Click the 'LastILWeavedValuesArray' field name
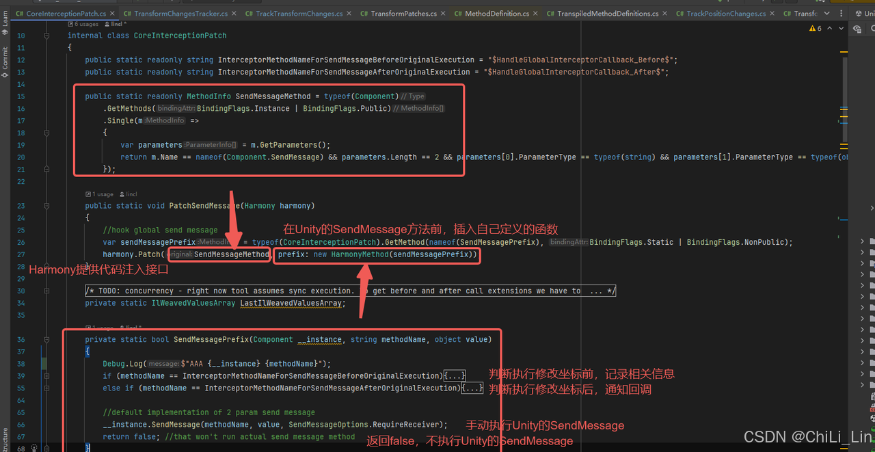 (291, 303)
